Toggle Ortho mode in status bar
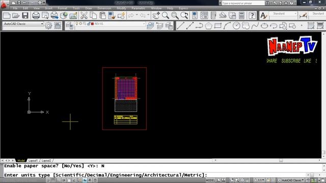This screenshot has width=326, height=183. click(x=59, y=180)
